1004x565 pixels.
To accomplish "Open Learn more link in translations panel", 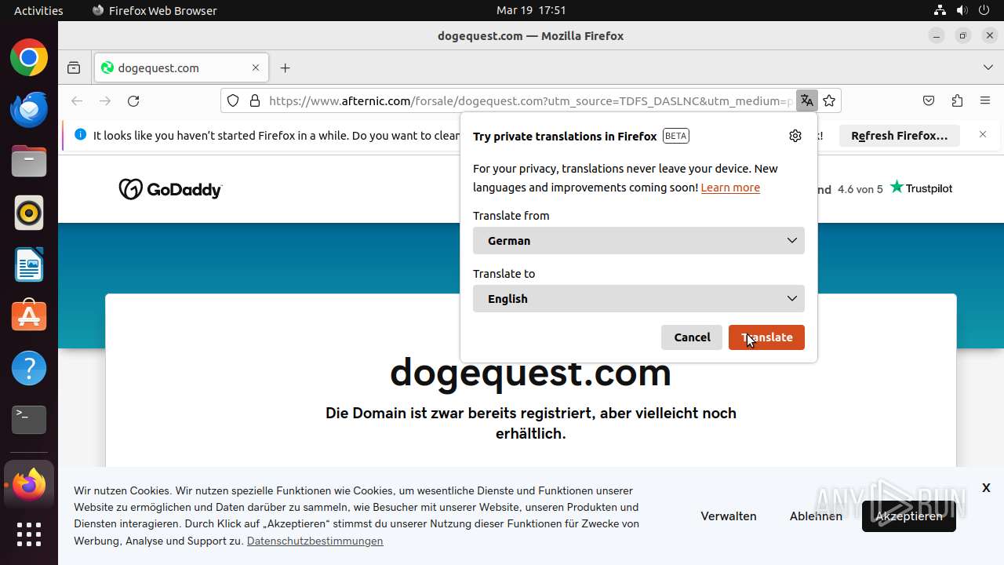I will click(730, 188).
